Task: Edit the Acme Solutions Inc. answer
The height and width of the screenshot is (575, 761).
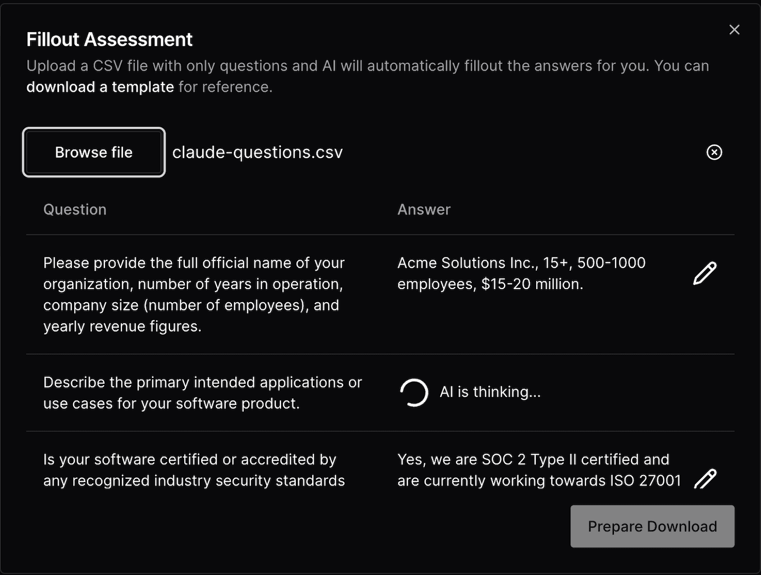Action: [x=705, y=273]
